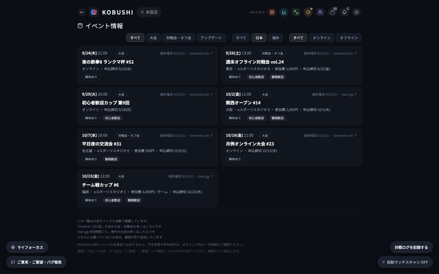
Task: Click the マイフォーカス button
Action: pyautogui.click(x=27, y=247)
